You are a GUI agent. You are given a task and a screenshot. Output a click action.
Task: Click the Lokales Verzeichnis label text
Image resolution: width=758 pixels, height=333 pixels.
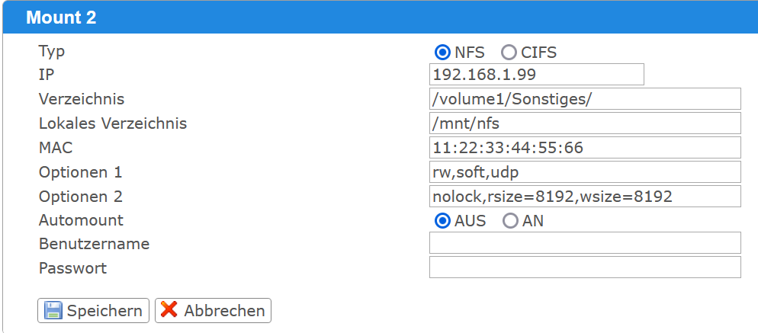(113, 123)
